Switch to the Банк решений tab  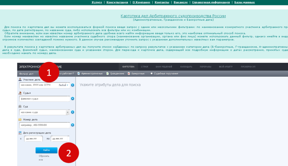[x=164, y=67]
